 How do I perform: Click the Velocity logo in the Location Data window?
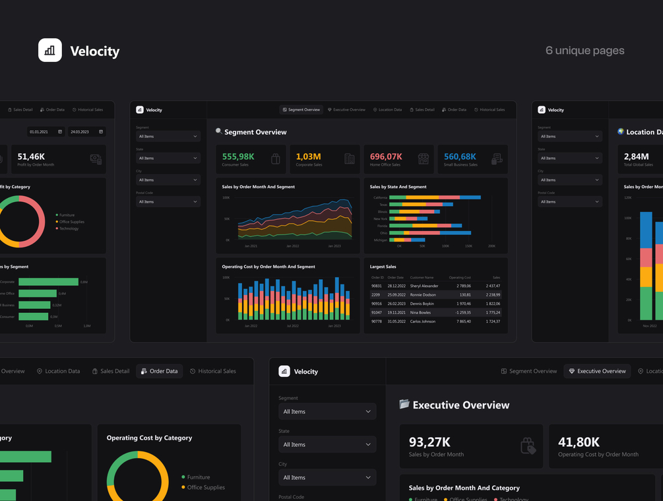pos(541,110)
